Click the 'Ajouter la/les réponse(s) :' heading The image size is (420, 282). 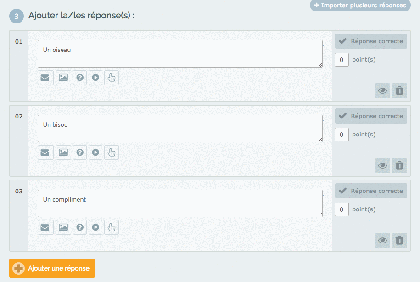click(81, 16)
